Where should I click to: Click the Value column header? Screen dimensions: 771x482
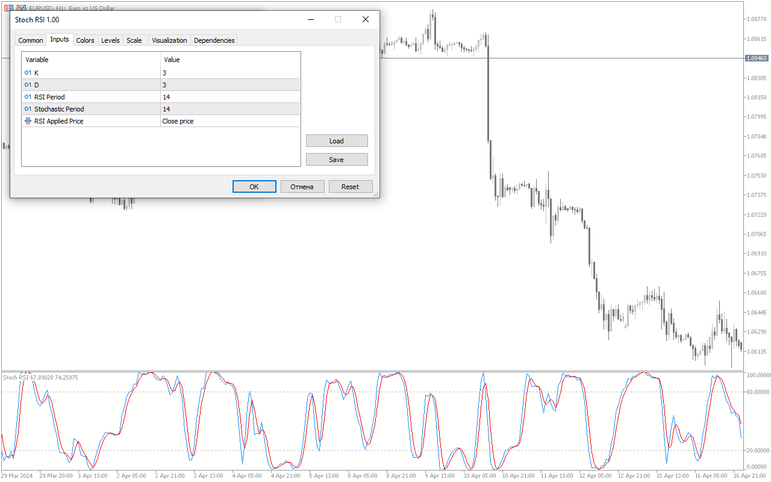230,60
